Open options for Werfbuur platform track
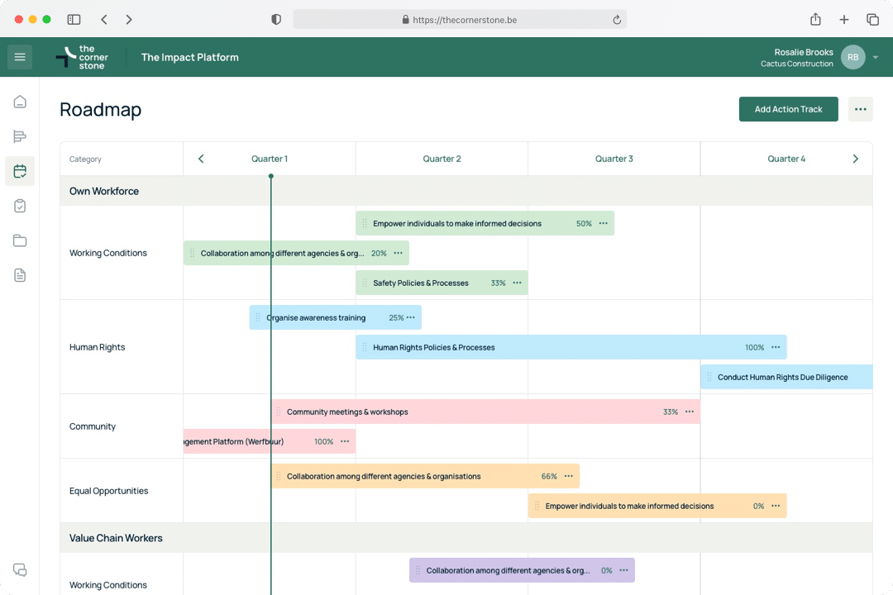This screenshot has width=893, height=595. coord(345,441)
